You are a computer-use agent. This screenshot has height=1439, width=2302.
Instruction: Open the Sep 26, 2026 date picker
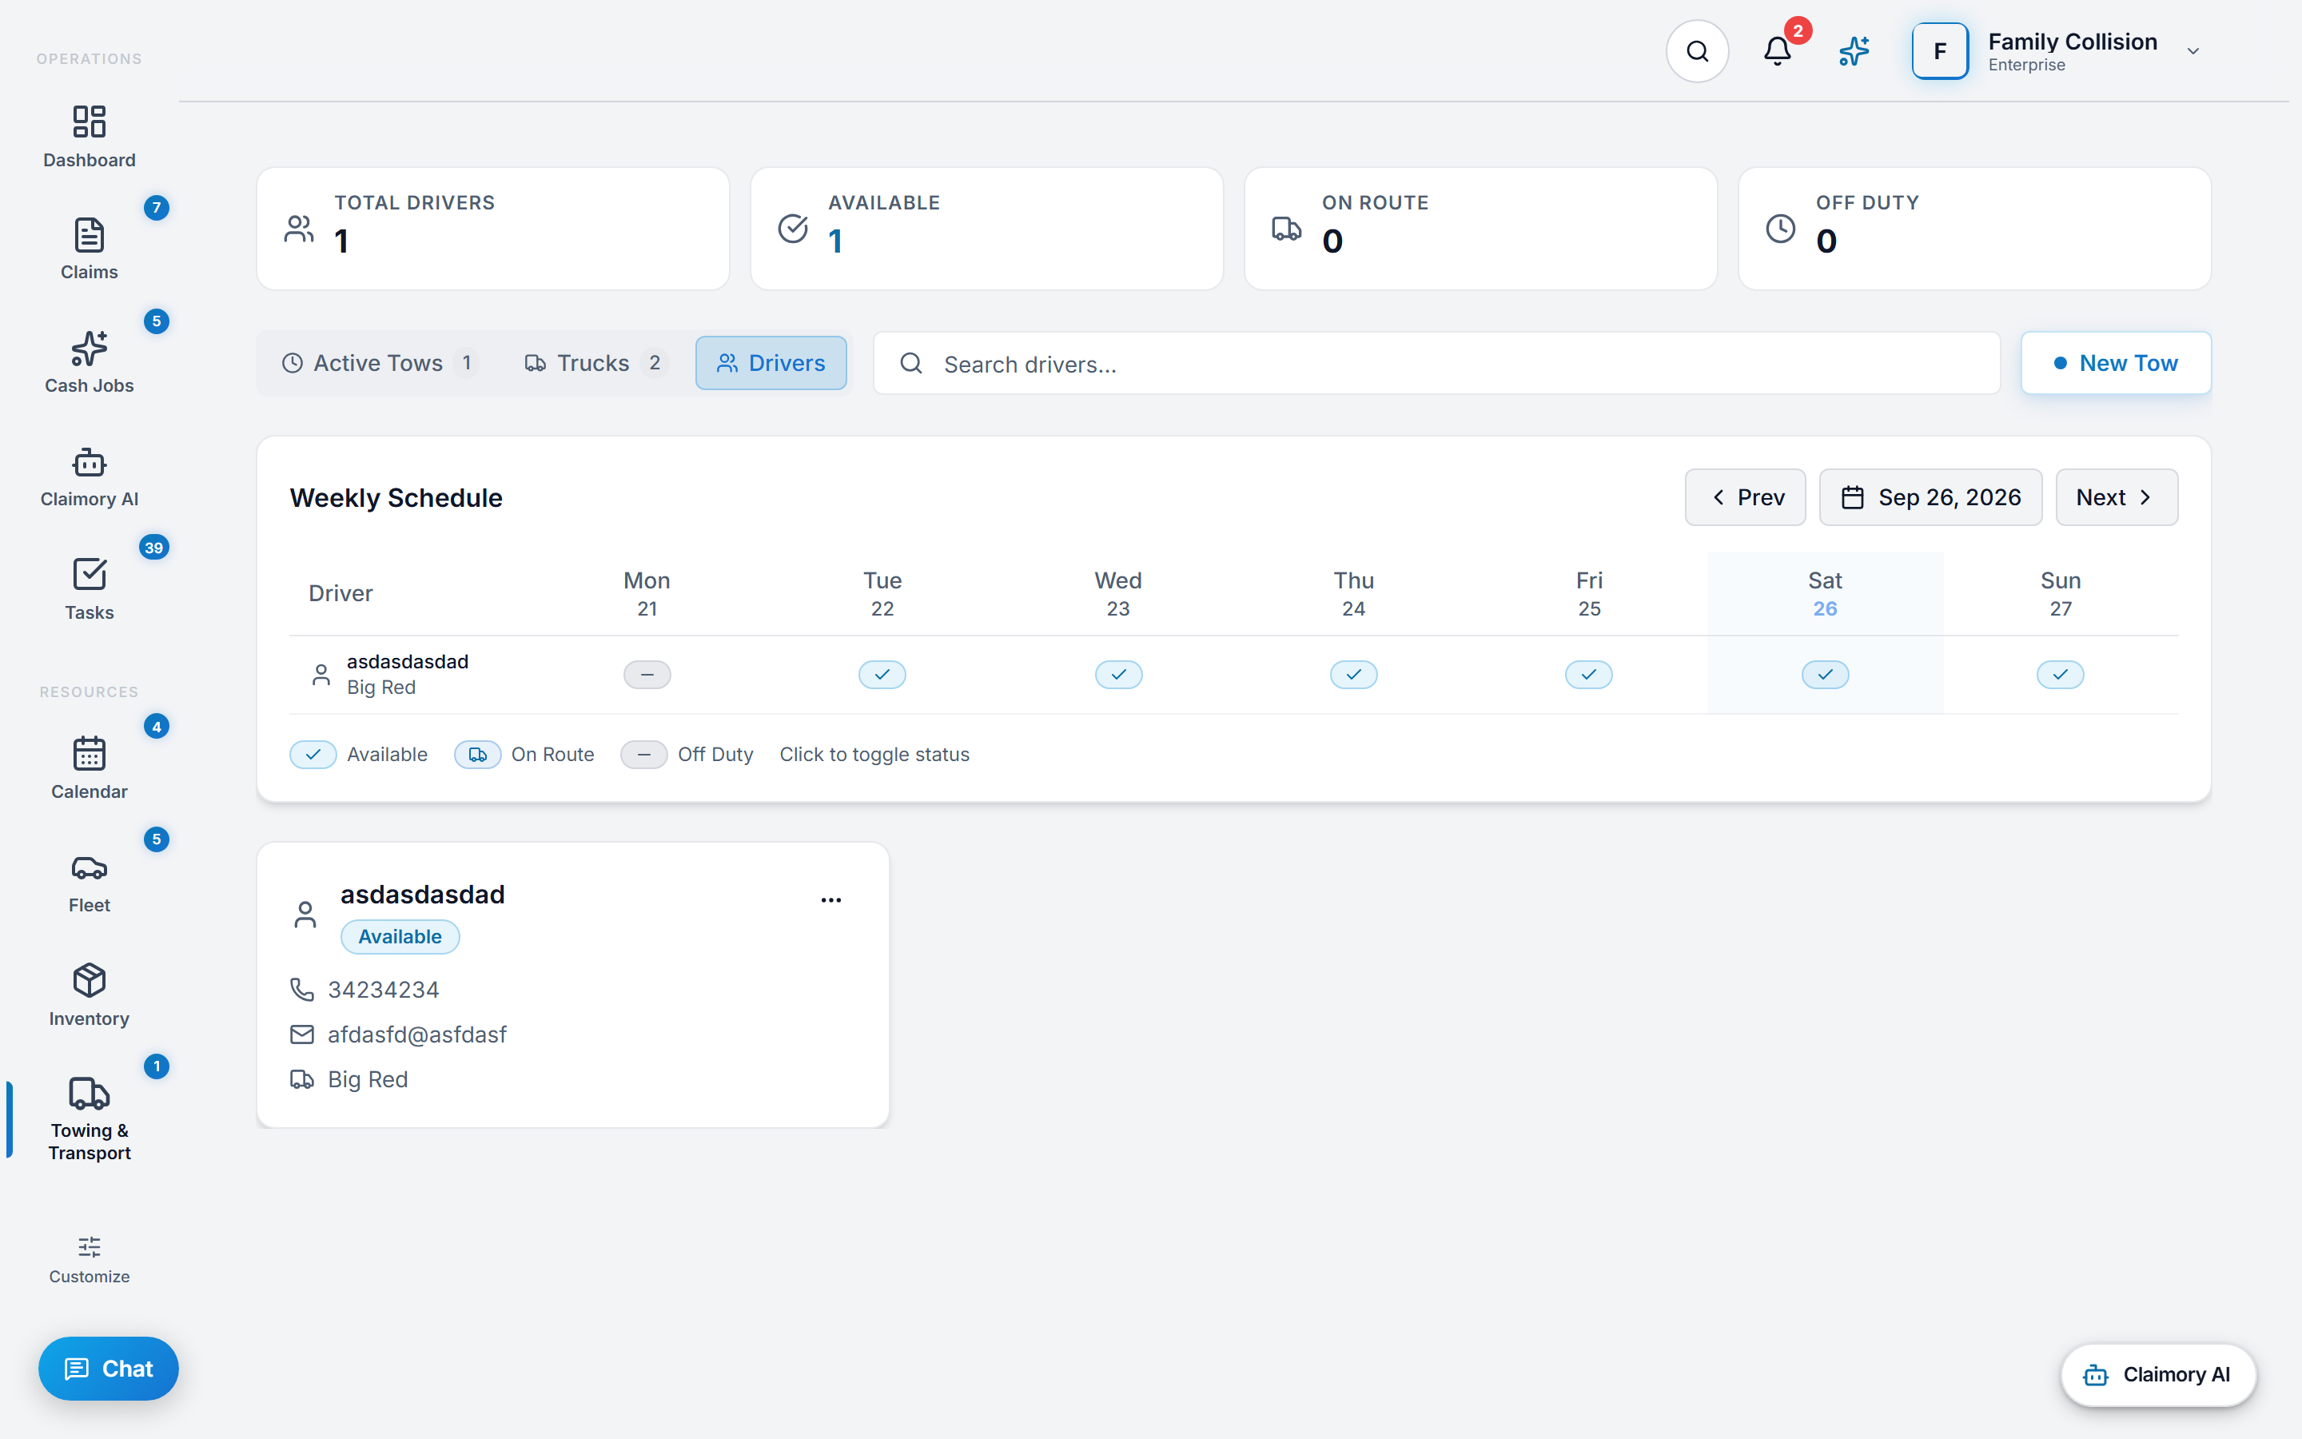click(1930, 496)
